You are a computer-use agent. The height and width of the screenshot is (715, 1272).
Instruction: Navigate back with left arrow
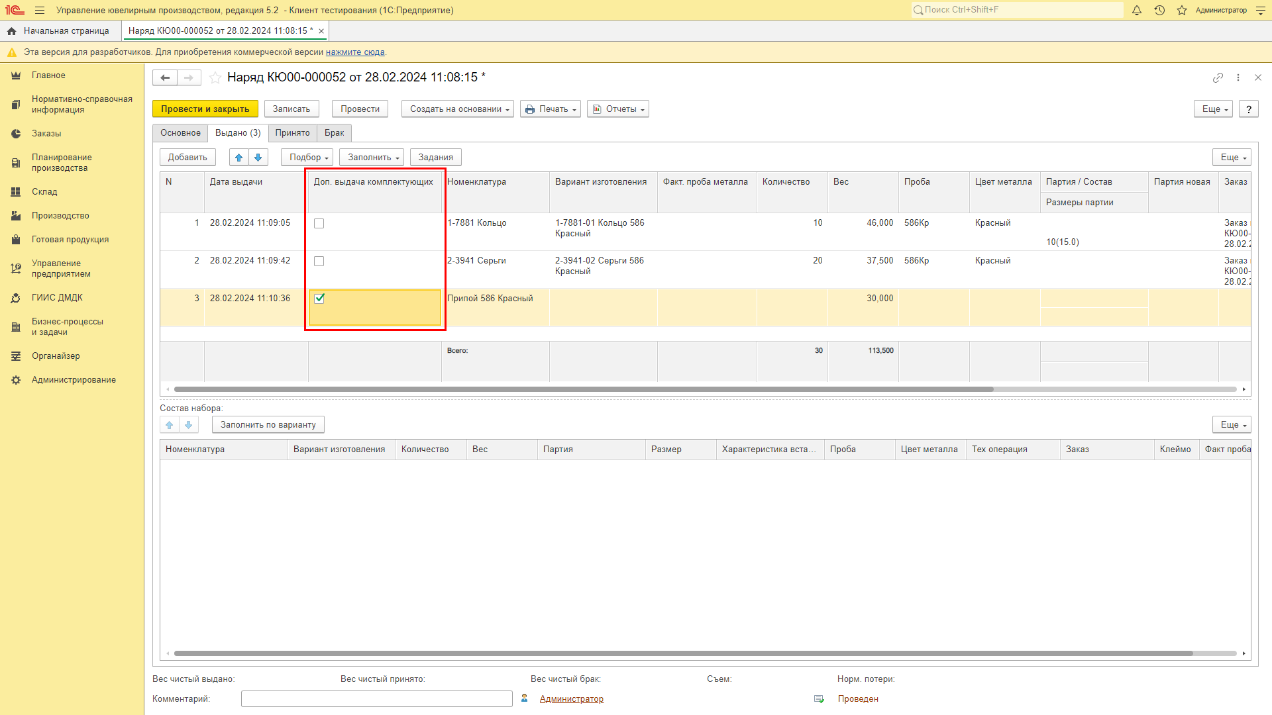click(165, 77)
